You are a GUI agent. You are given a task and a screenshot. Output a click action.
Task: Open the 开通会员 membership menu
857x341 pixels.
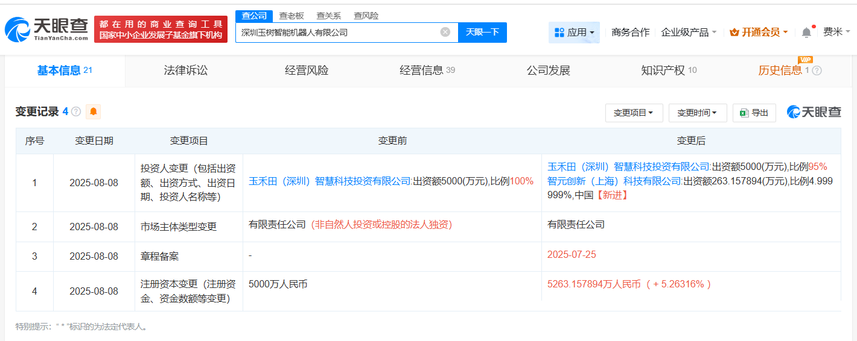(759, 33)
